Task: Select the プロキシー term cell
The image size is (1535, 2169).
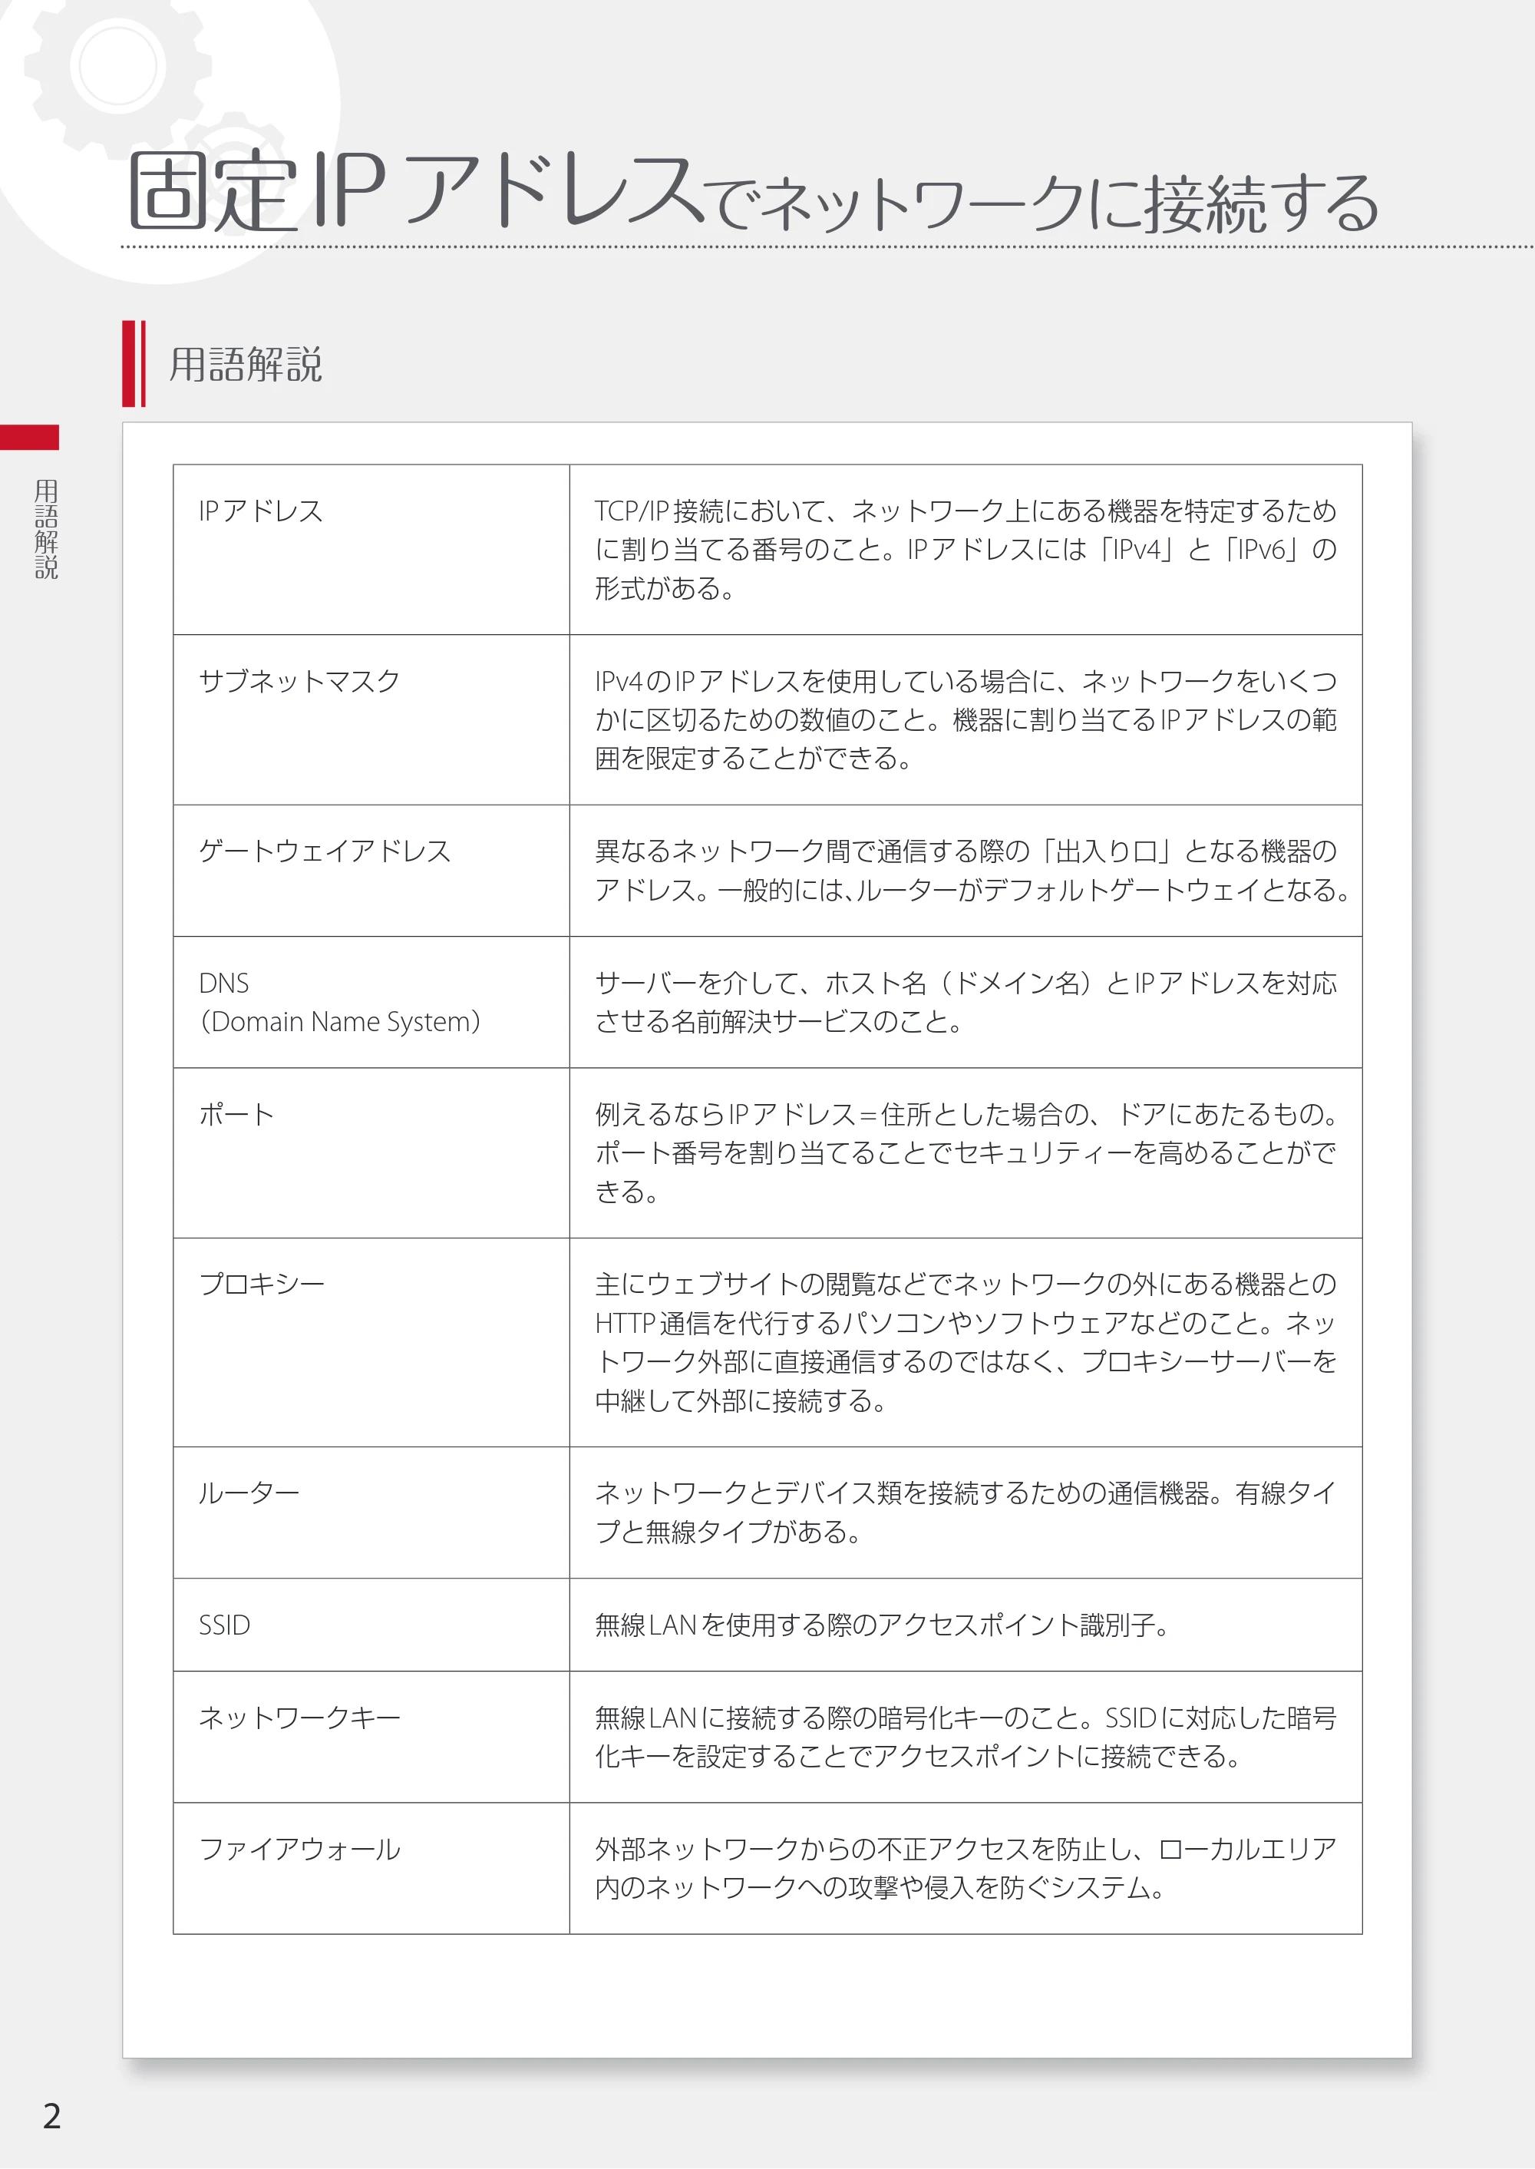Action: pos(371,1343)
